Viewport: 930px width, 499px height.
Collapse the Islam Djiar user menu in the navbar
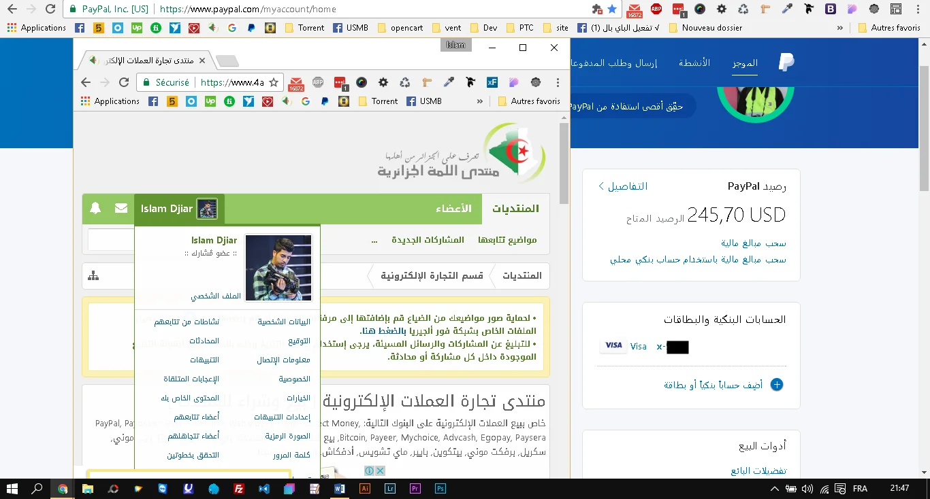[x=178, y=209]
